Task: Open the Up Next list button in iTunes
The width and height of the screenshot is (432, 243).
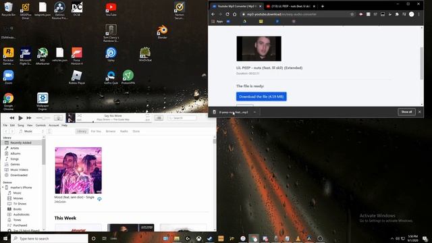Action: 159,118
